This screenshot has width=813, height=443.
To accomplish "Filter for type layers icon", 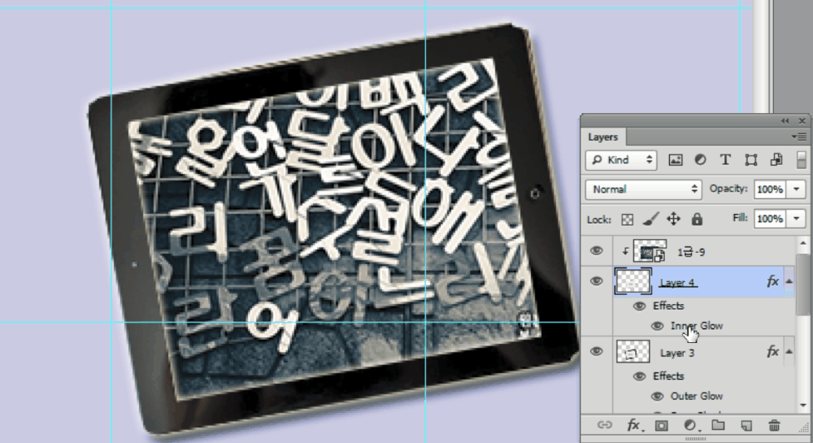I will coord(725,160).
